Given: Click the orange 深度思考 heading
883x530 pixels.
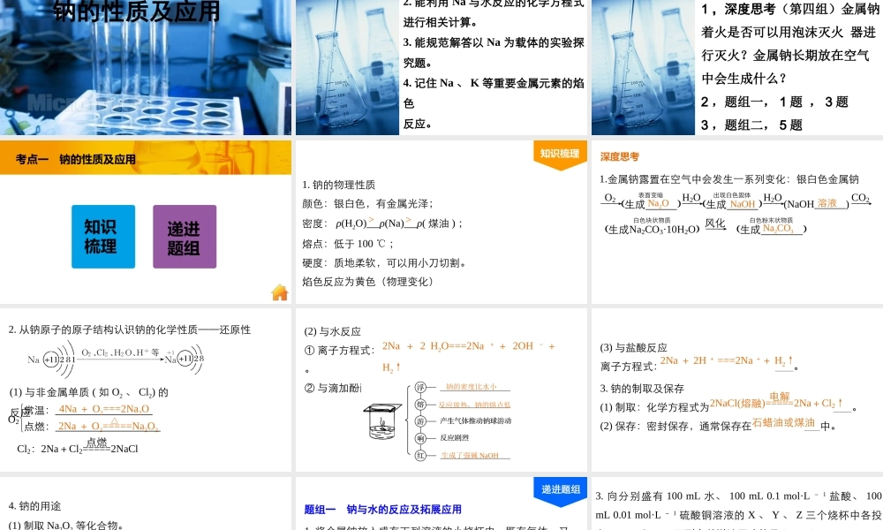Looking at the screenshot, I should pos(620,156).
